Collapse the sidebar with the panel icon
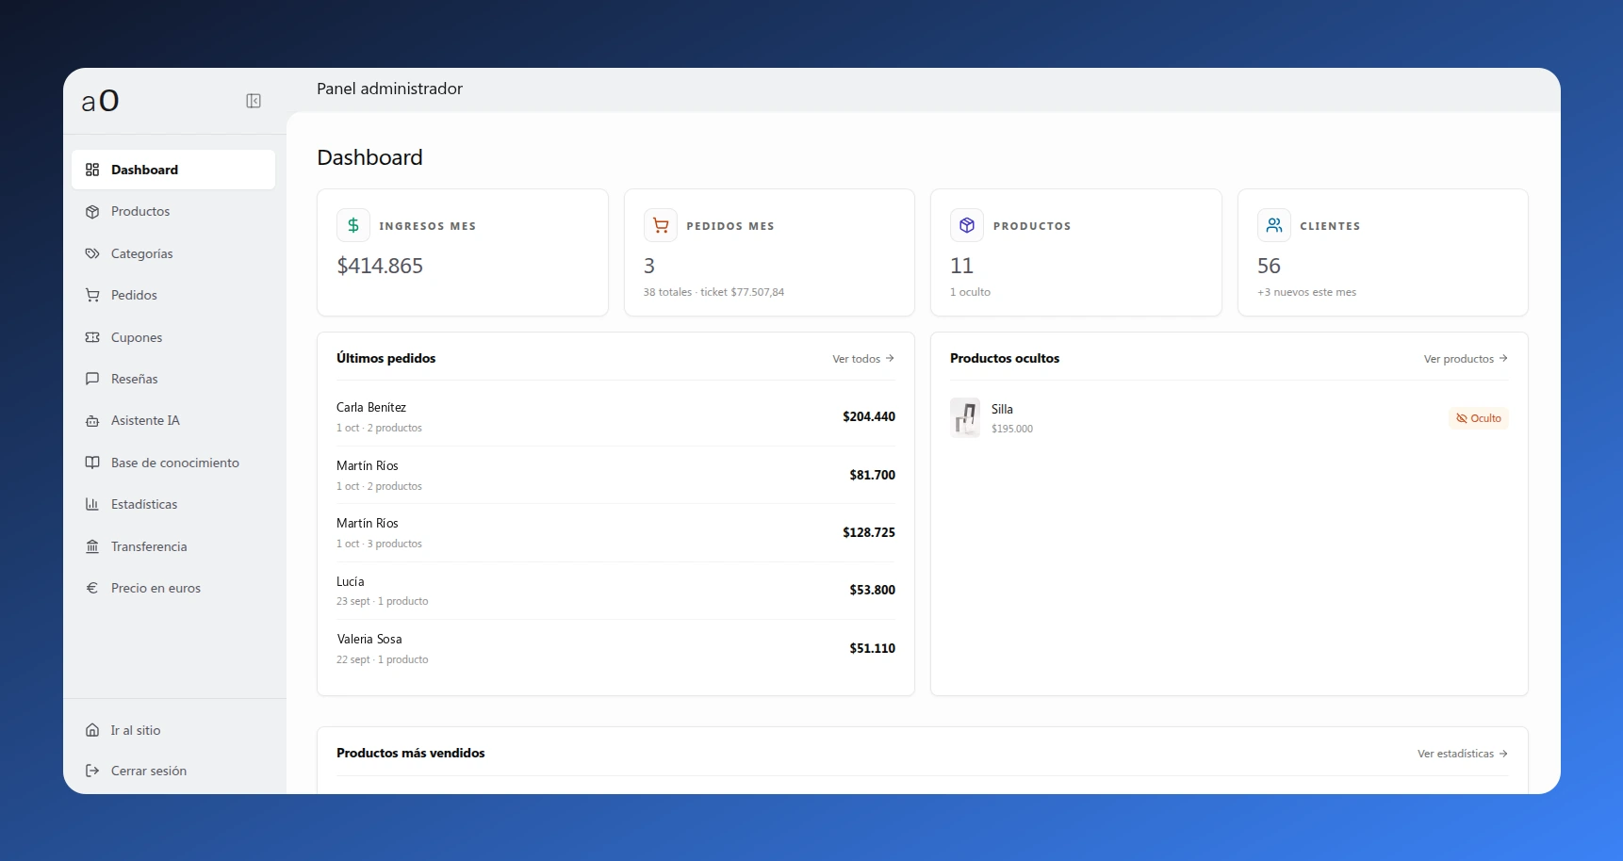 (254, 101)
